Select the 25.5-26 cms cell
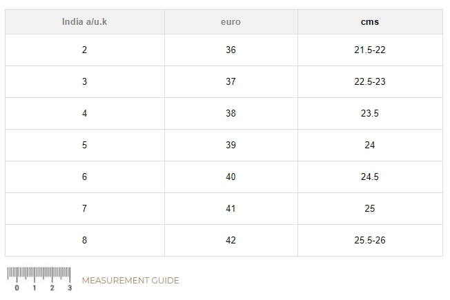This screenshot has width=450, height=300. (370, 240)
